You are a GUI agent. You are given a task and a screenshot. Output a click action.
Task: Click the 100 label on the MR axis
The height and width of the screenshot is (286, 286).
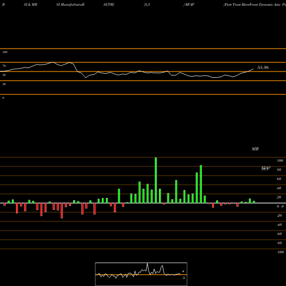tap(280, 161)
